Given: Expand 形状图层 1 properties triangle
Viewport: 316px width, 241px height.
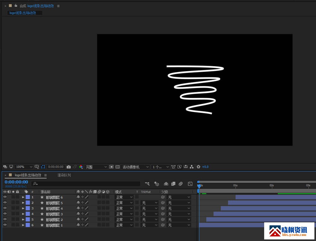Looking at the screenshot, I should [23, 225].
